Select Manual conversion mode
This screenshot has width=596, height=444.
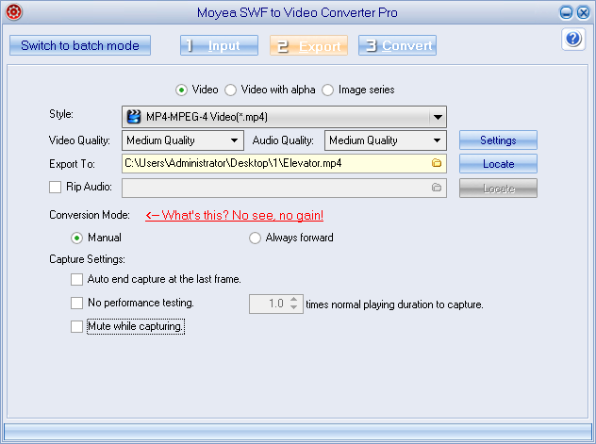click(x=76, y=238)
